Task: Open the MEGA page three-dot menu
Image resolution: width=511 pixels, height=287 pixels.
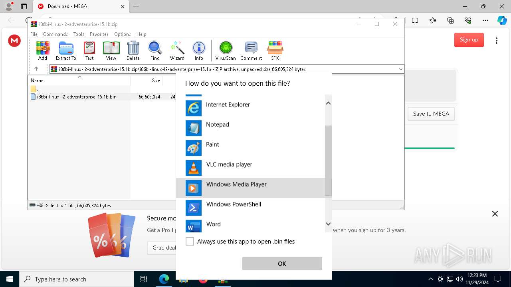Action: pyautogui.click(x=497, y=41)
